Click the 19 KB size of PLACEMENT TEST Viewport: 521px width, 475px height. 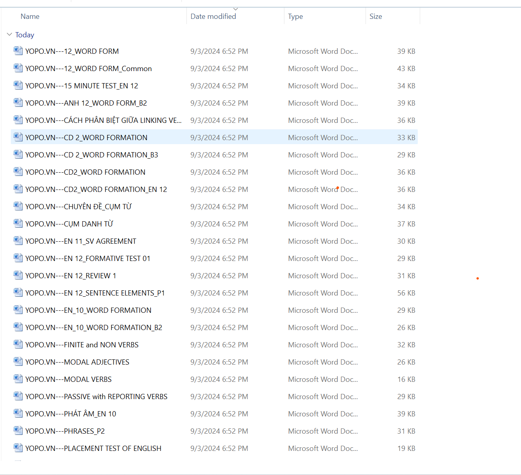(x=406, y=448)
